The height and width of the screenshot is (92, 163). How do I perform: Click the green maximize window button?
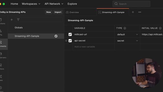point(4,4)
